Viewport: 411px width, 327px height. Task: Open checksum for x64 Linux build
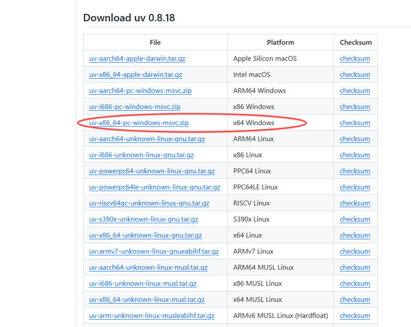click(355, 235)
